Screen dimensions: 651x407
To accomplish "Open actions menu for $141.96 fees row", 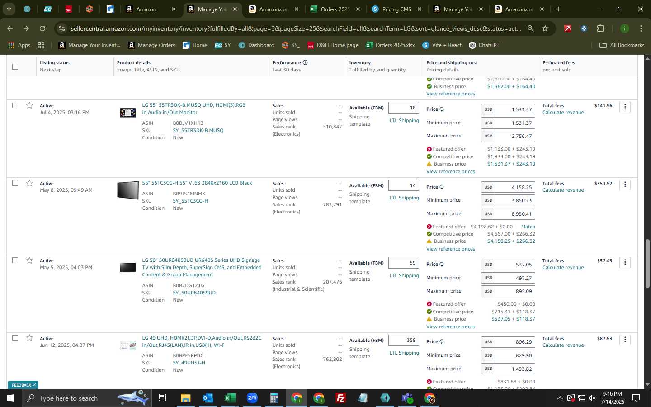I will [x=625, y=107].
